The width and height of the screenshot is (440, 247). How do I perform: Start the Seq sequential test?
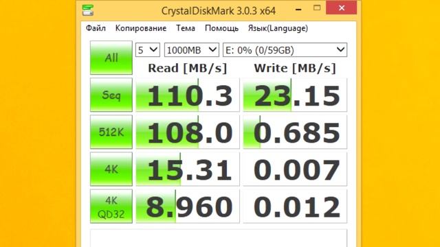tap(111, 95)
